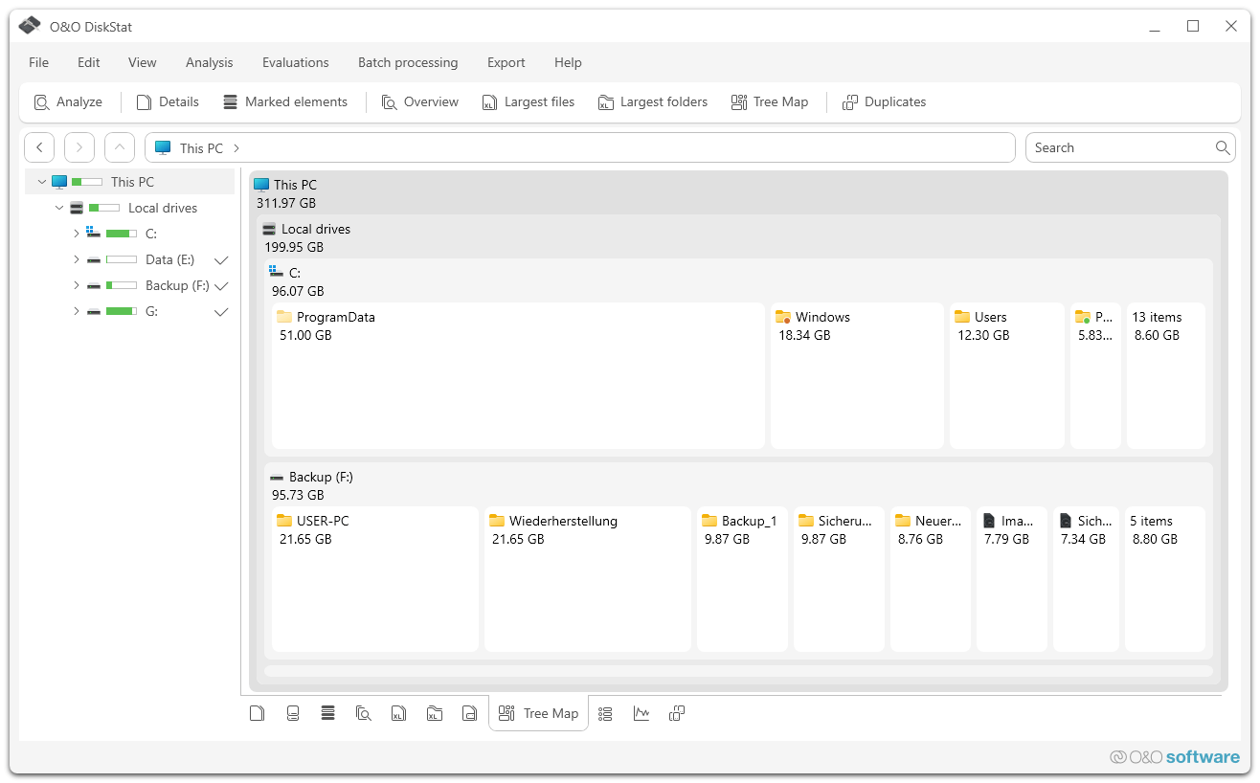Viewport: 1260px width, 783px height.
Task: Select the XL-file Largest files bottom tab
Action: pyautogui.click(x=398, y=713)
